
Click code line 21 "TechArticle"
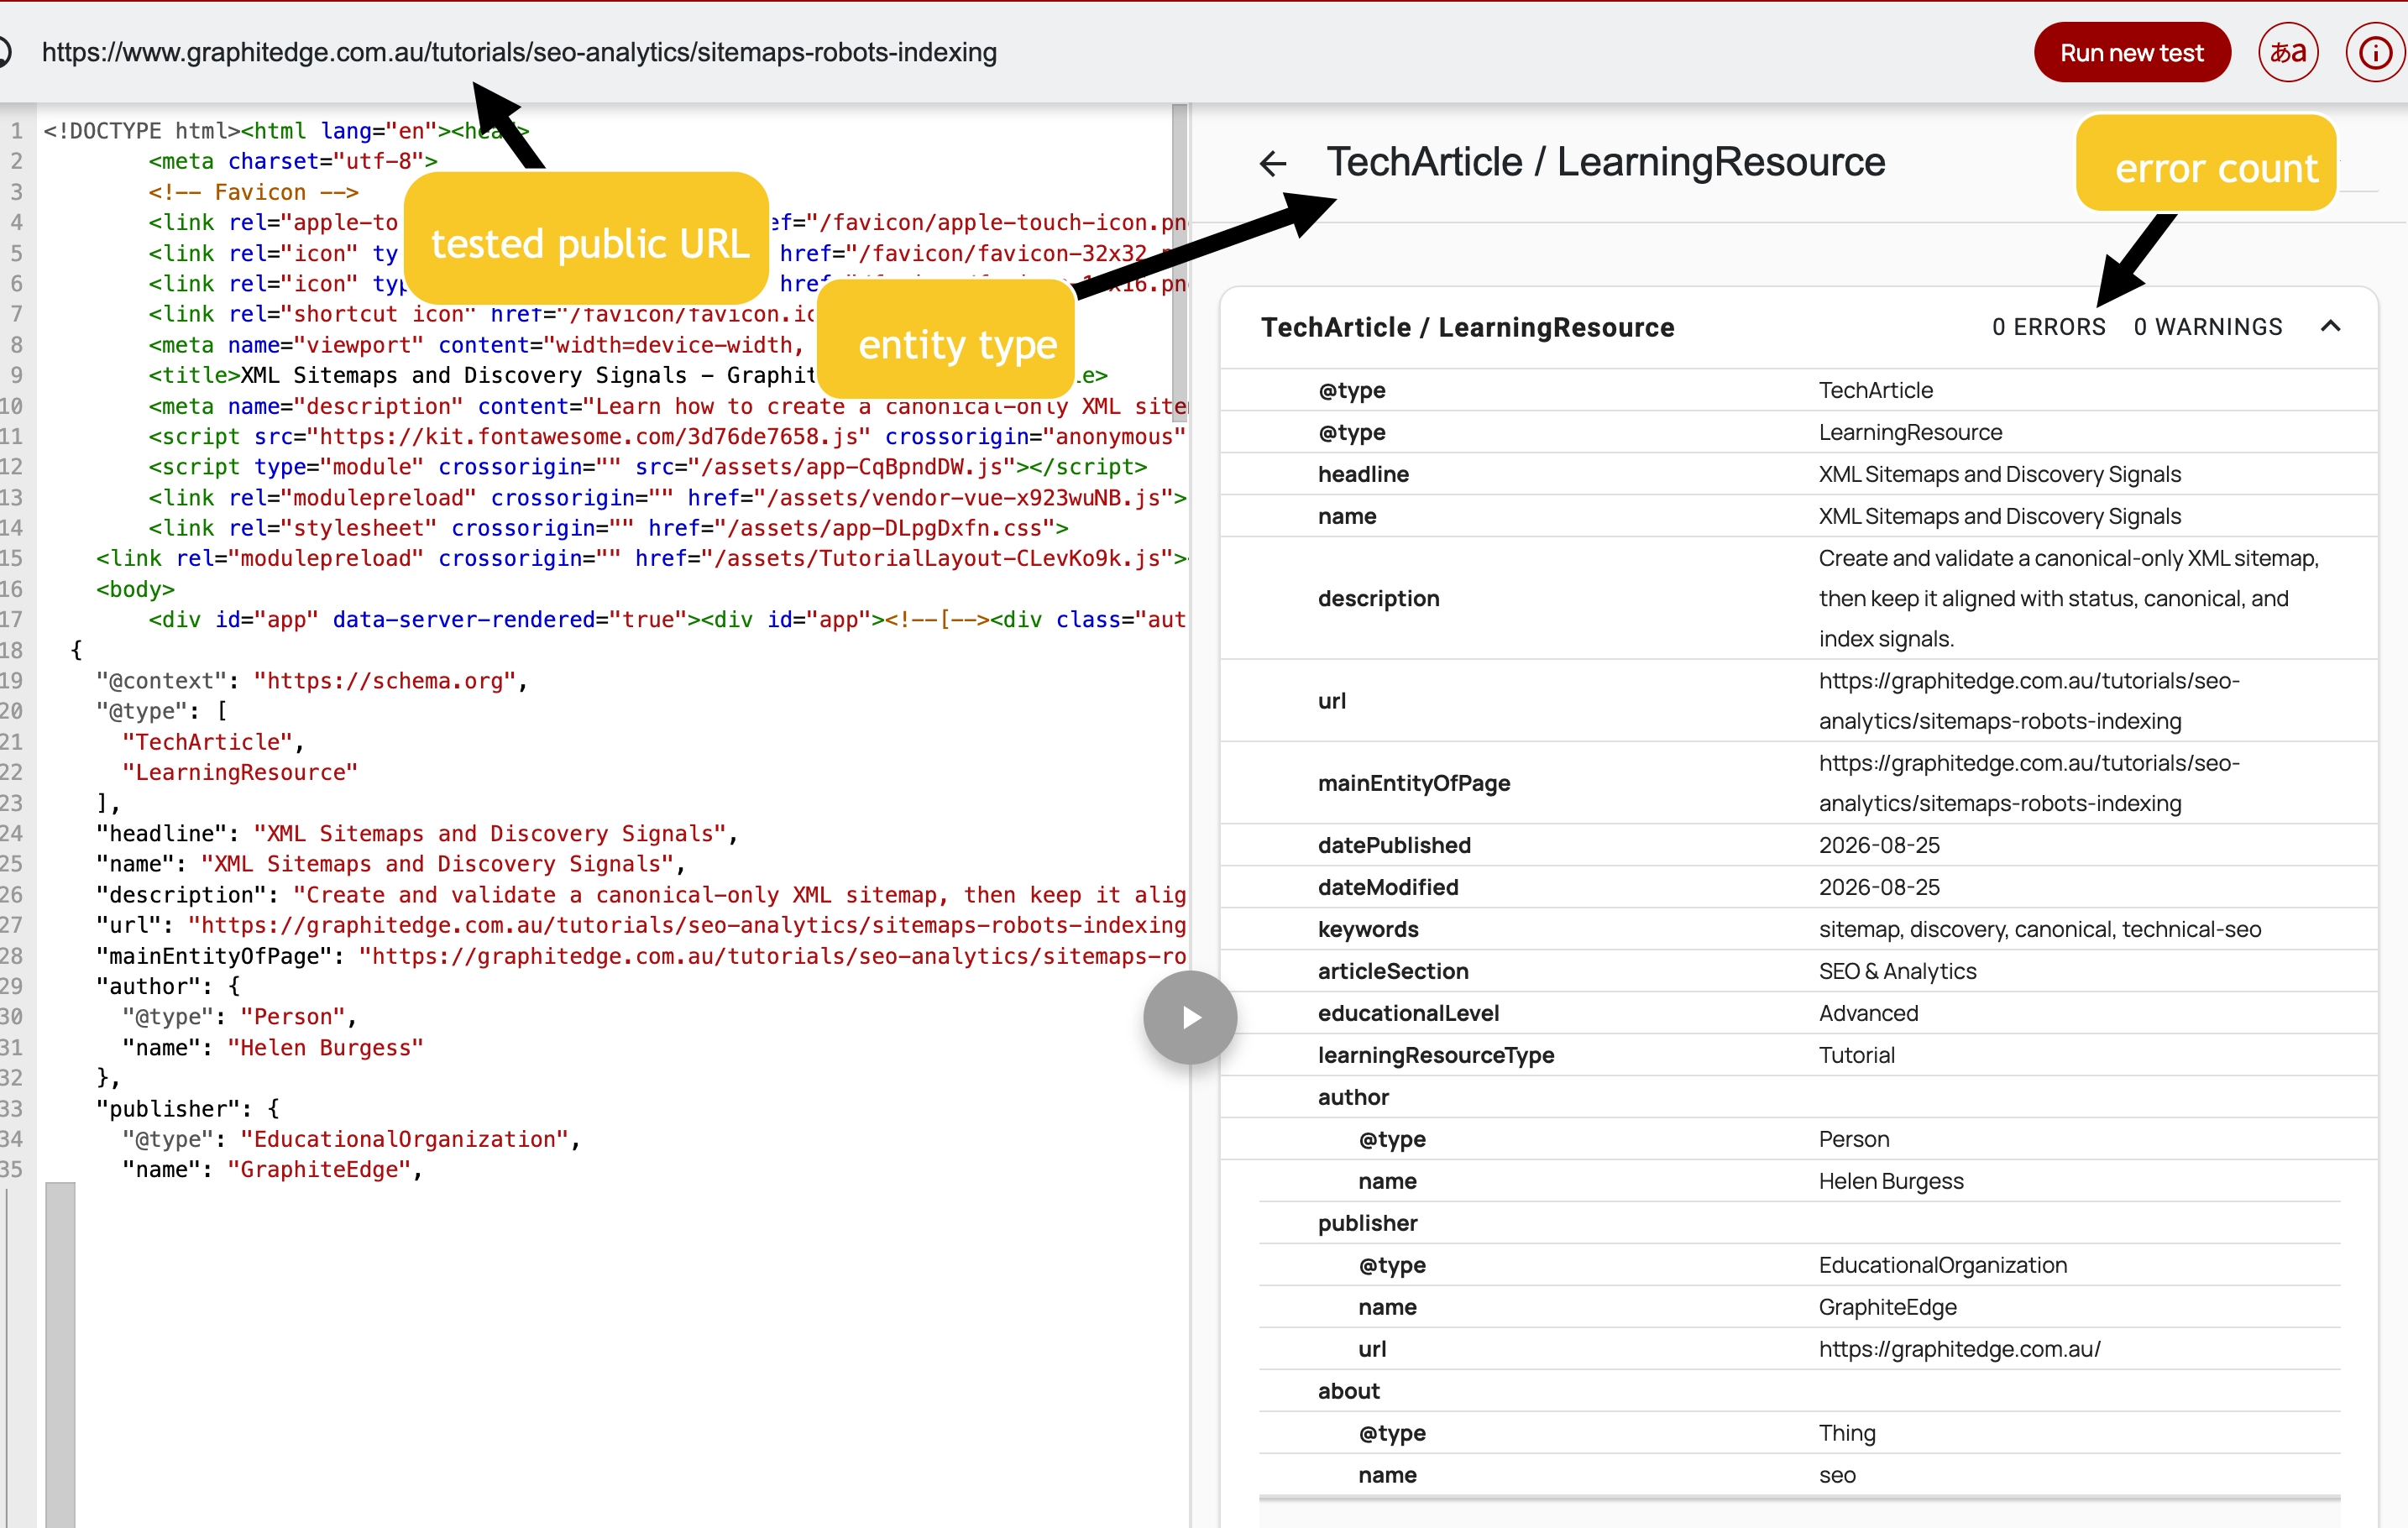[x=213, y=742]
